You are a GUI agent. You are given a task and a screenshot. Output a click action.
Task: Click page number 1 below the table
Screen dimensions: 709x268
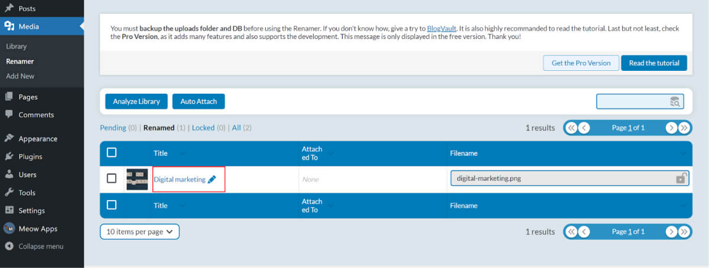630,231
